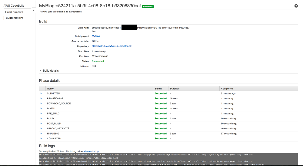Click the '14 secs' INSTALL duration
The height and width of the screenshot is (166, 303).
tap(174, 109)
